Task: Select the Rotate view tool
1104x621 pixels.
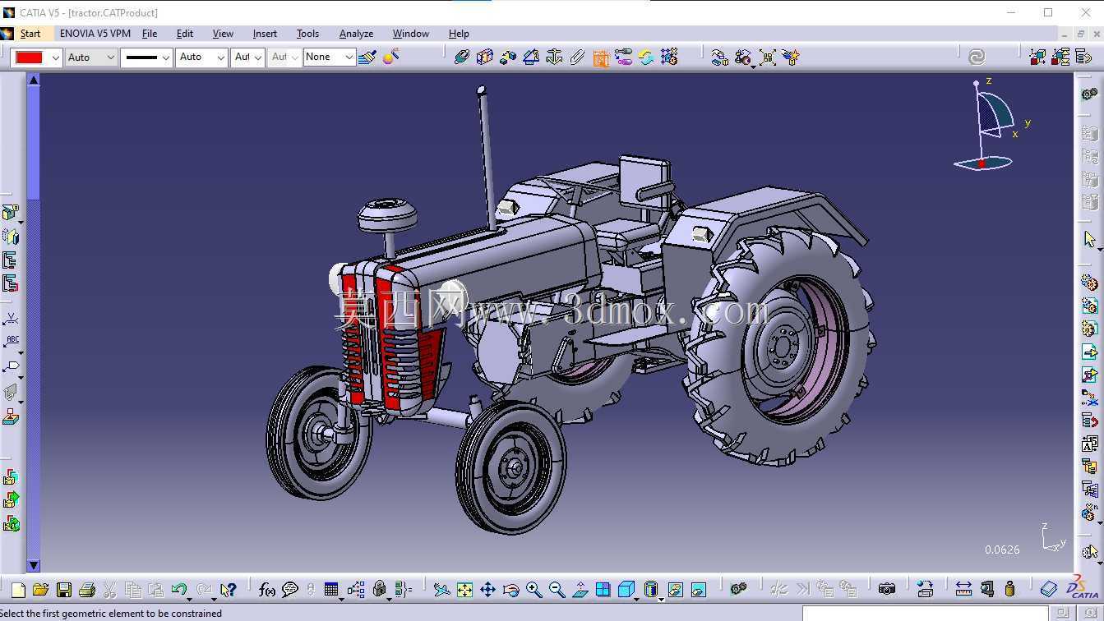Action: tap(510, 589)
